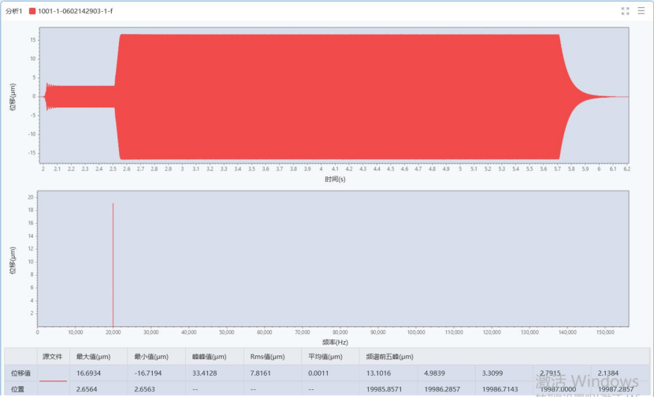Click the 频率(Hz) axis label

(x=335, y=342)
